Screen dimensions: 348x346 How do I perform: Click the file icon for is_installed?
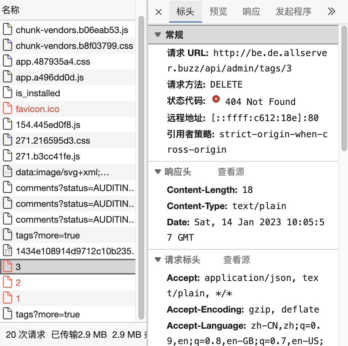tap(8, 93)
